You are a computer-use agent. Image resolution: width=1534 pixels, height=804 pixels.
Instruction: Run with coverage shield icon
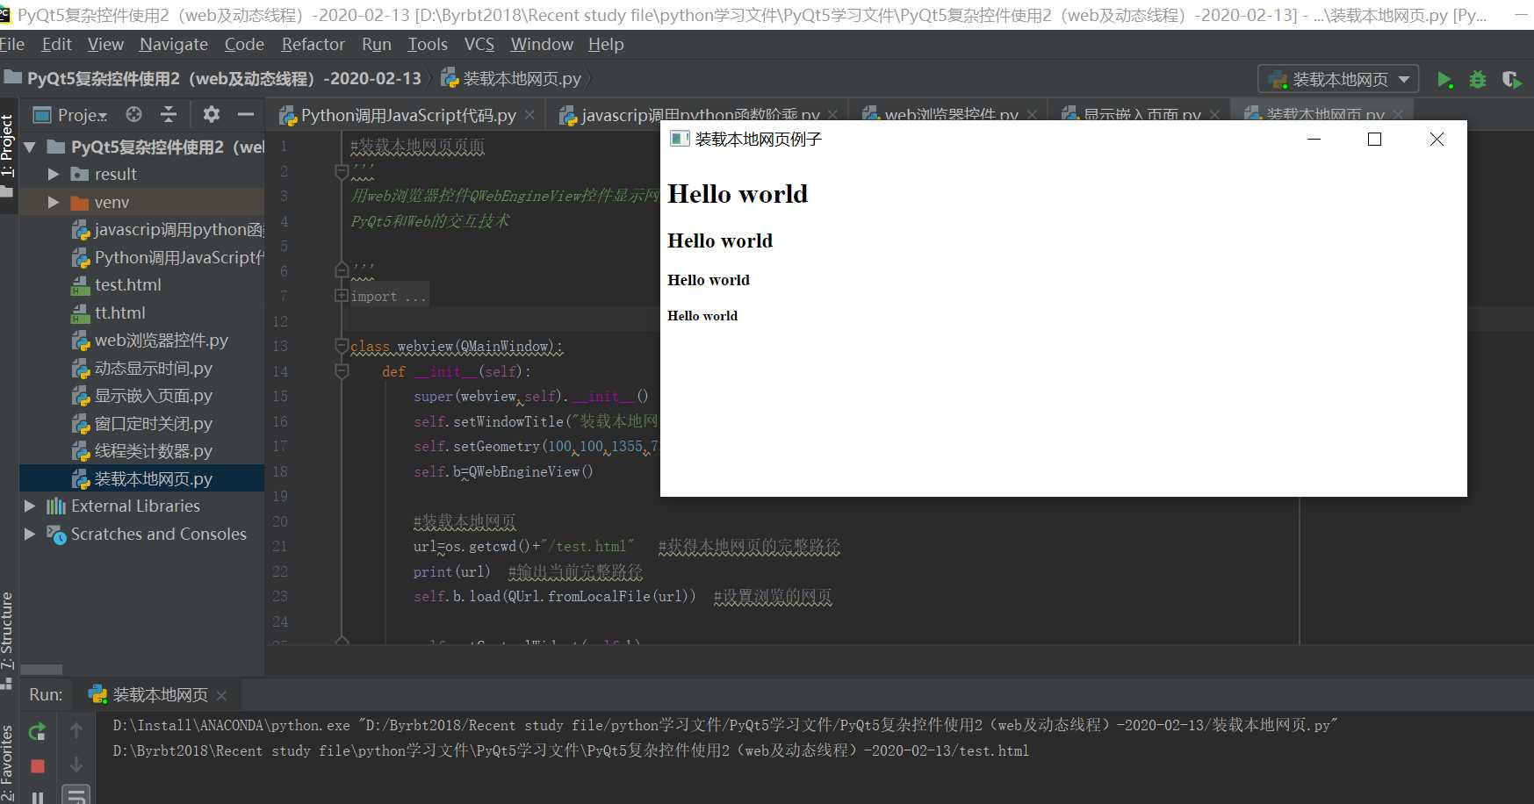pos(1511,80)
